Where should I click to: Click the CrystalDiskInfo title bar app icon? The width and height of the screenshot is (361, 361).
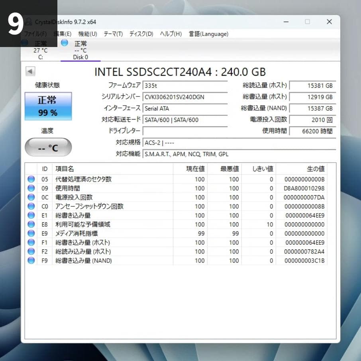28,22
